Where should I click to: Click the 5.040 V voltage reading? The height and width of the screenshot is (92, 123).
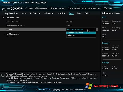click(115, 69)
